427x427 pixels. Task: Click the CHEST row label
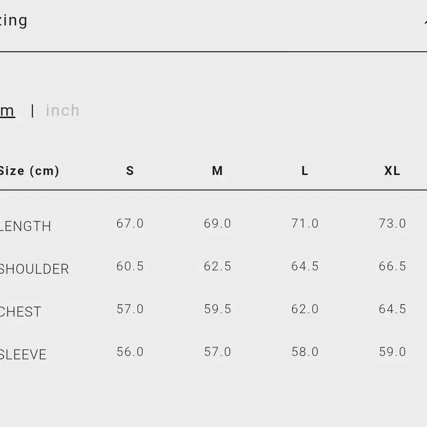pos(20,312)
